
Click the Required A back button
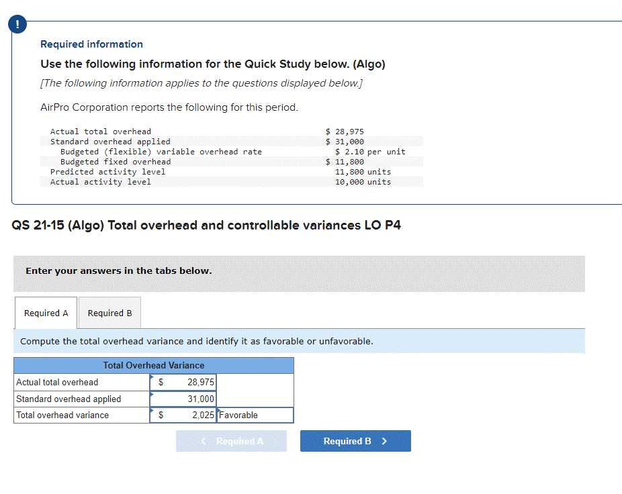[231, 441]
